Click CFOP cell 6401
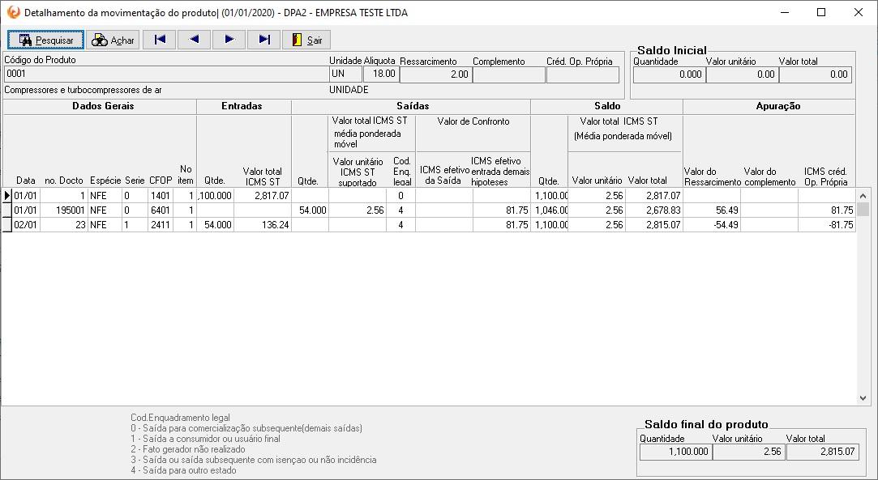This screenshot has width=878, height=480. [161, 210]
